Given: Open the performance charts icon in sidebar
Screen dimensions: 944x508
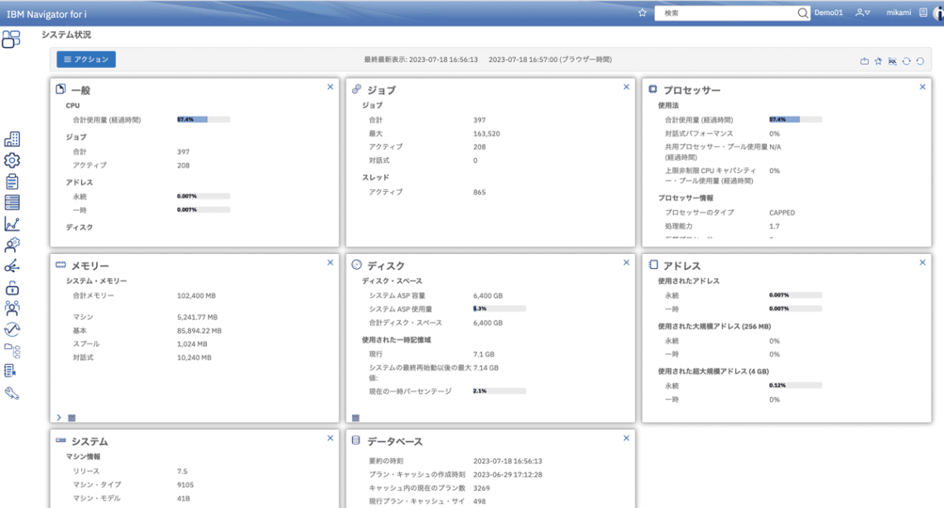Looking at the screenshot, I should tap(12, 222).
